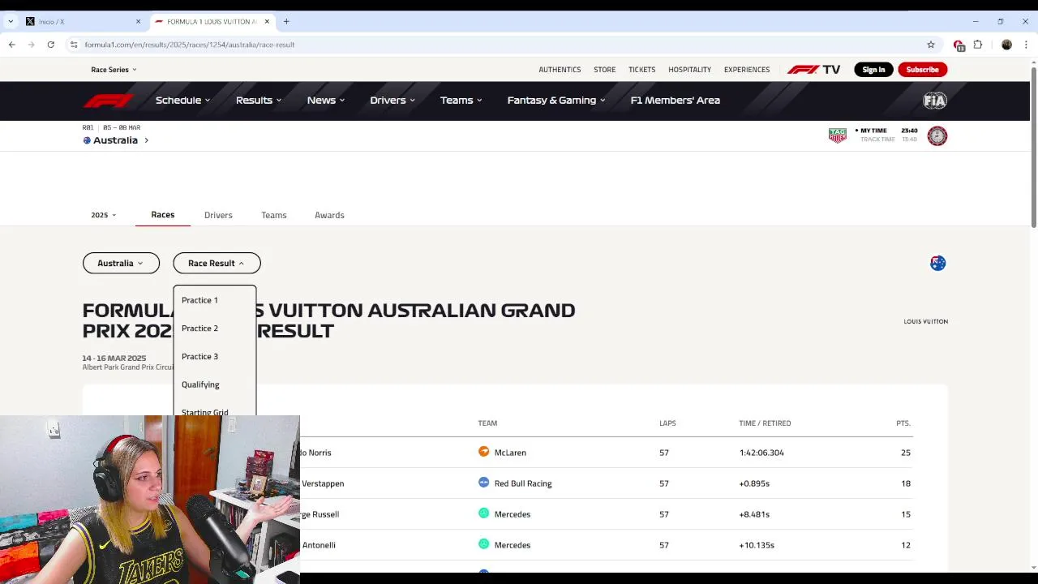Click the round clock icon near track time

(937, 135)
